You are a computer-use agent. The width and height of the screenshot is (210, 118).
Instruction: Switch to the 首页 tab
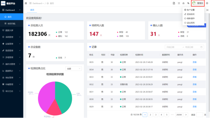[x=32, y=10]
